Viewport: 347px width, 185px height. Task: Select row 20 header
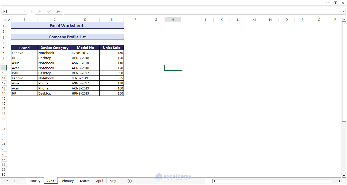click(4, 124)
